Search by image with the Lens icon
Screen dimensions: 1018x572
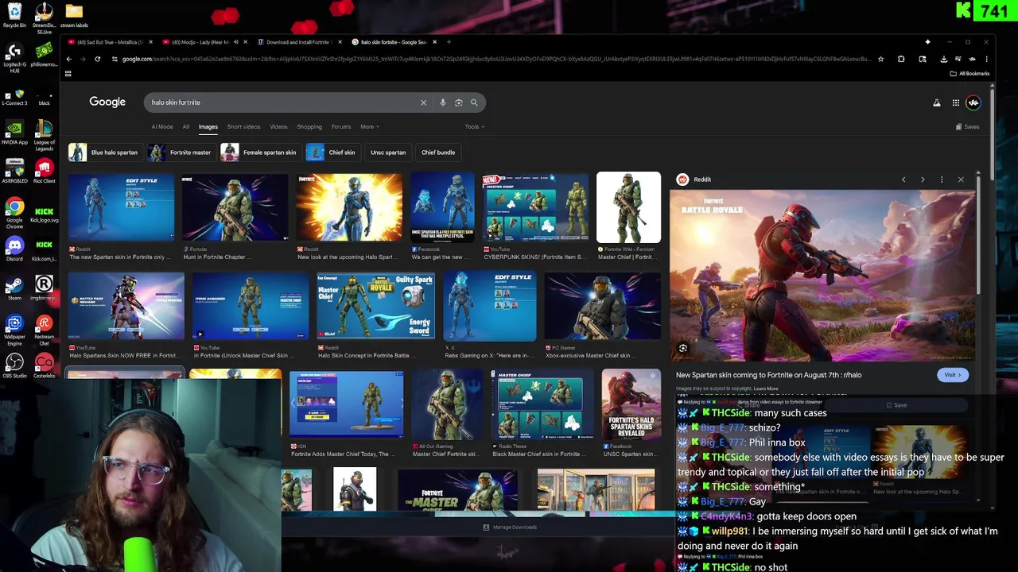(459, 102)
